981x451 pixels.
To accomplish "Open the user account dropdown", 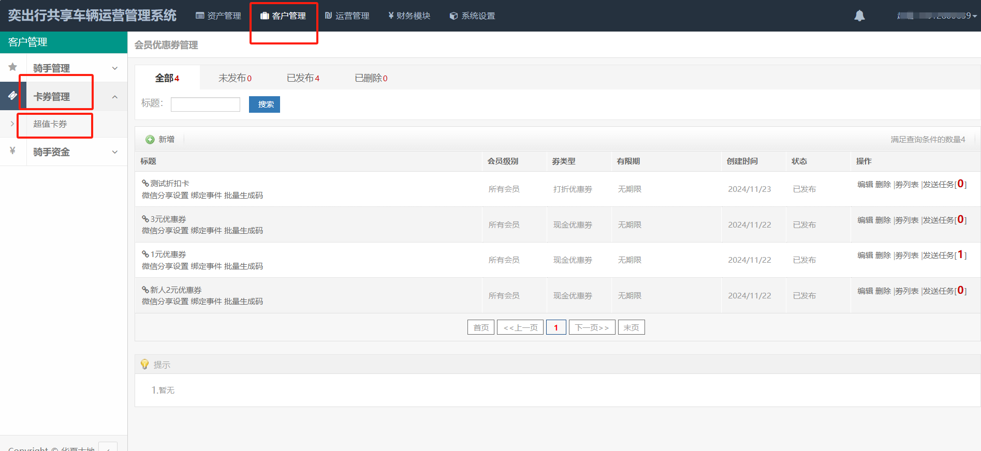I will pos(937,16).
